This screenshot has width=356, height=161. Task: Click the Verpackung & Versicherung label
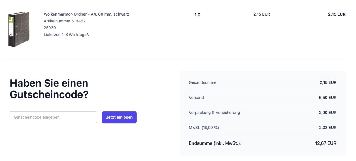point(214,113)
